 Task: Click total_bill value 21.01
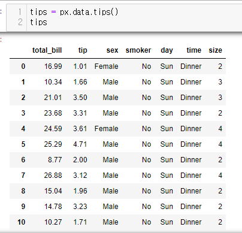click(x=53, y=98)
